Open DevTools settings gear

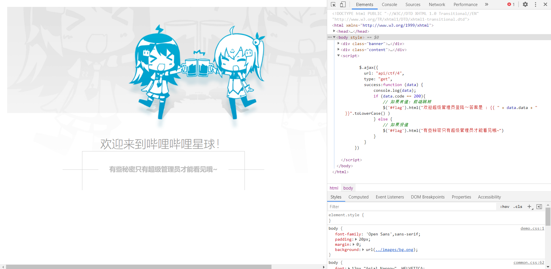[525, 5]
